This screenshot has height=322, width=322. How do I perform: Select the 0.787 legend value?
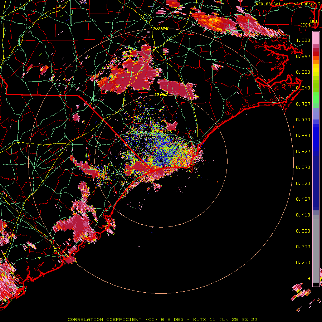[x=303, y=104]
